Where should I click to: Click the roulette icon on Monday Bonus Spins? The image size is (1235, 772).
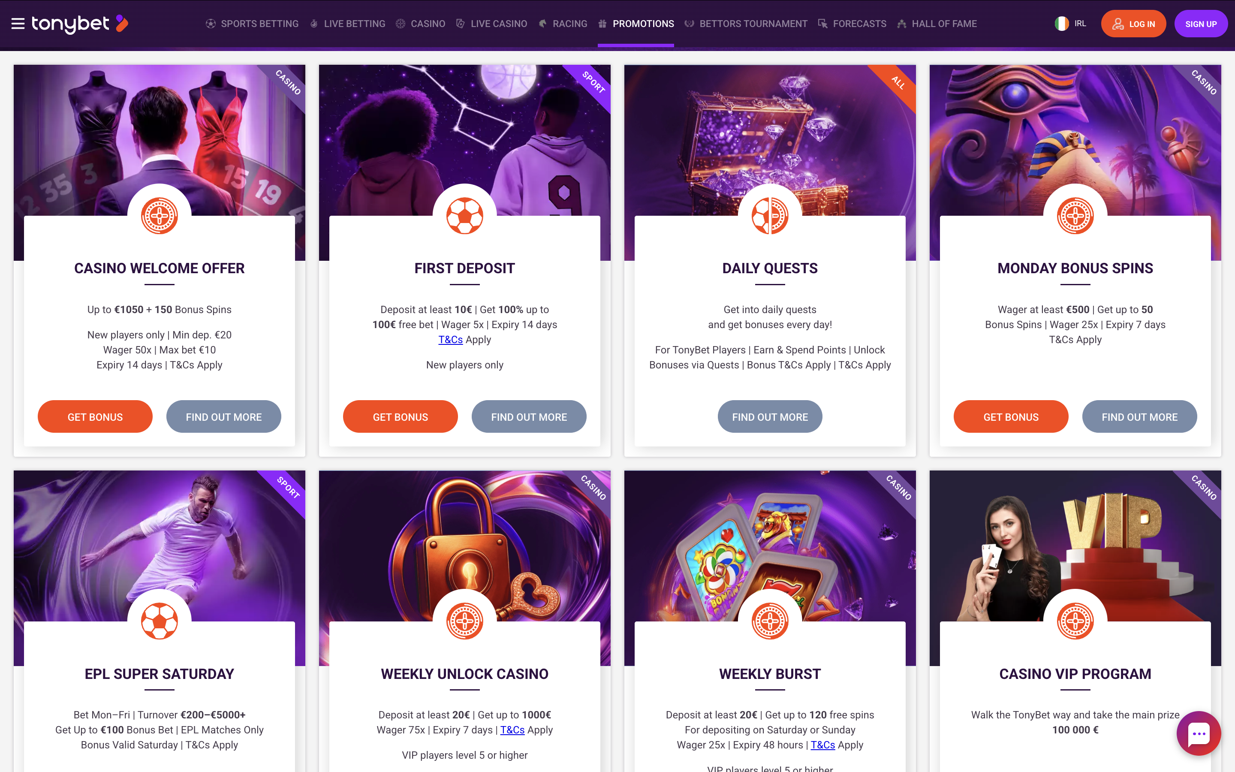(x=1075, y=216)
